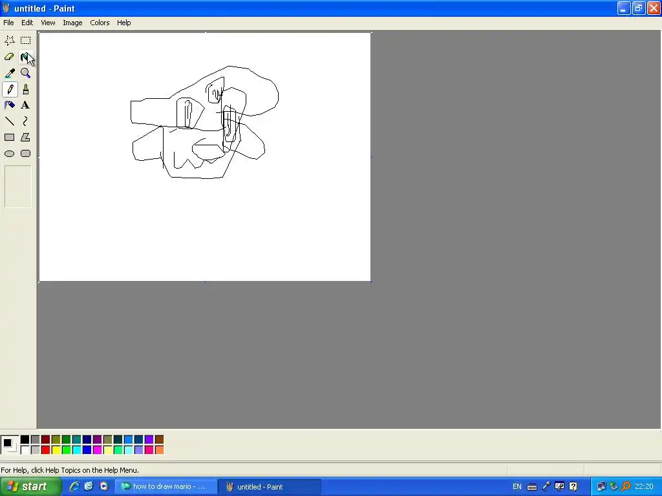Choose the bright cyan palette color
The image size is (662, 496).
[x=76, y=450]
